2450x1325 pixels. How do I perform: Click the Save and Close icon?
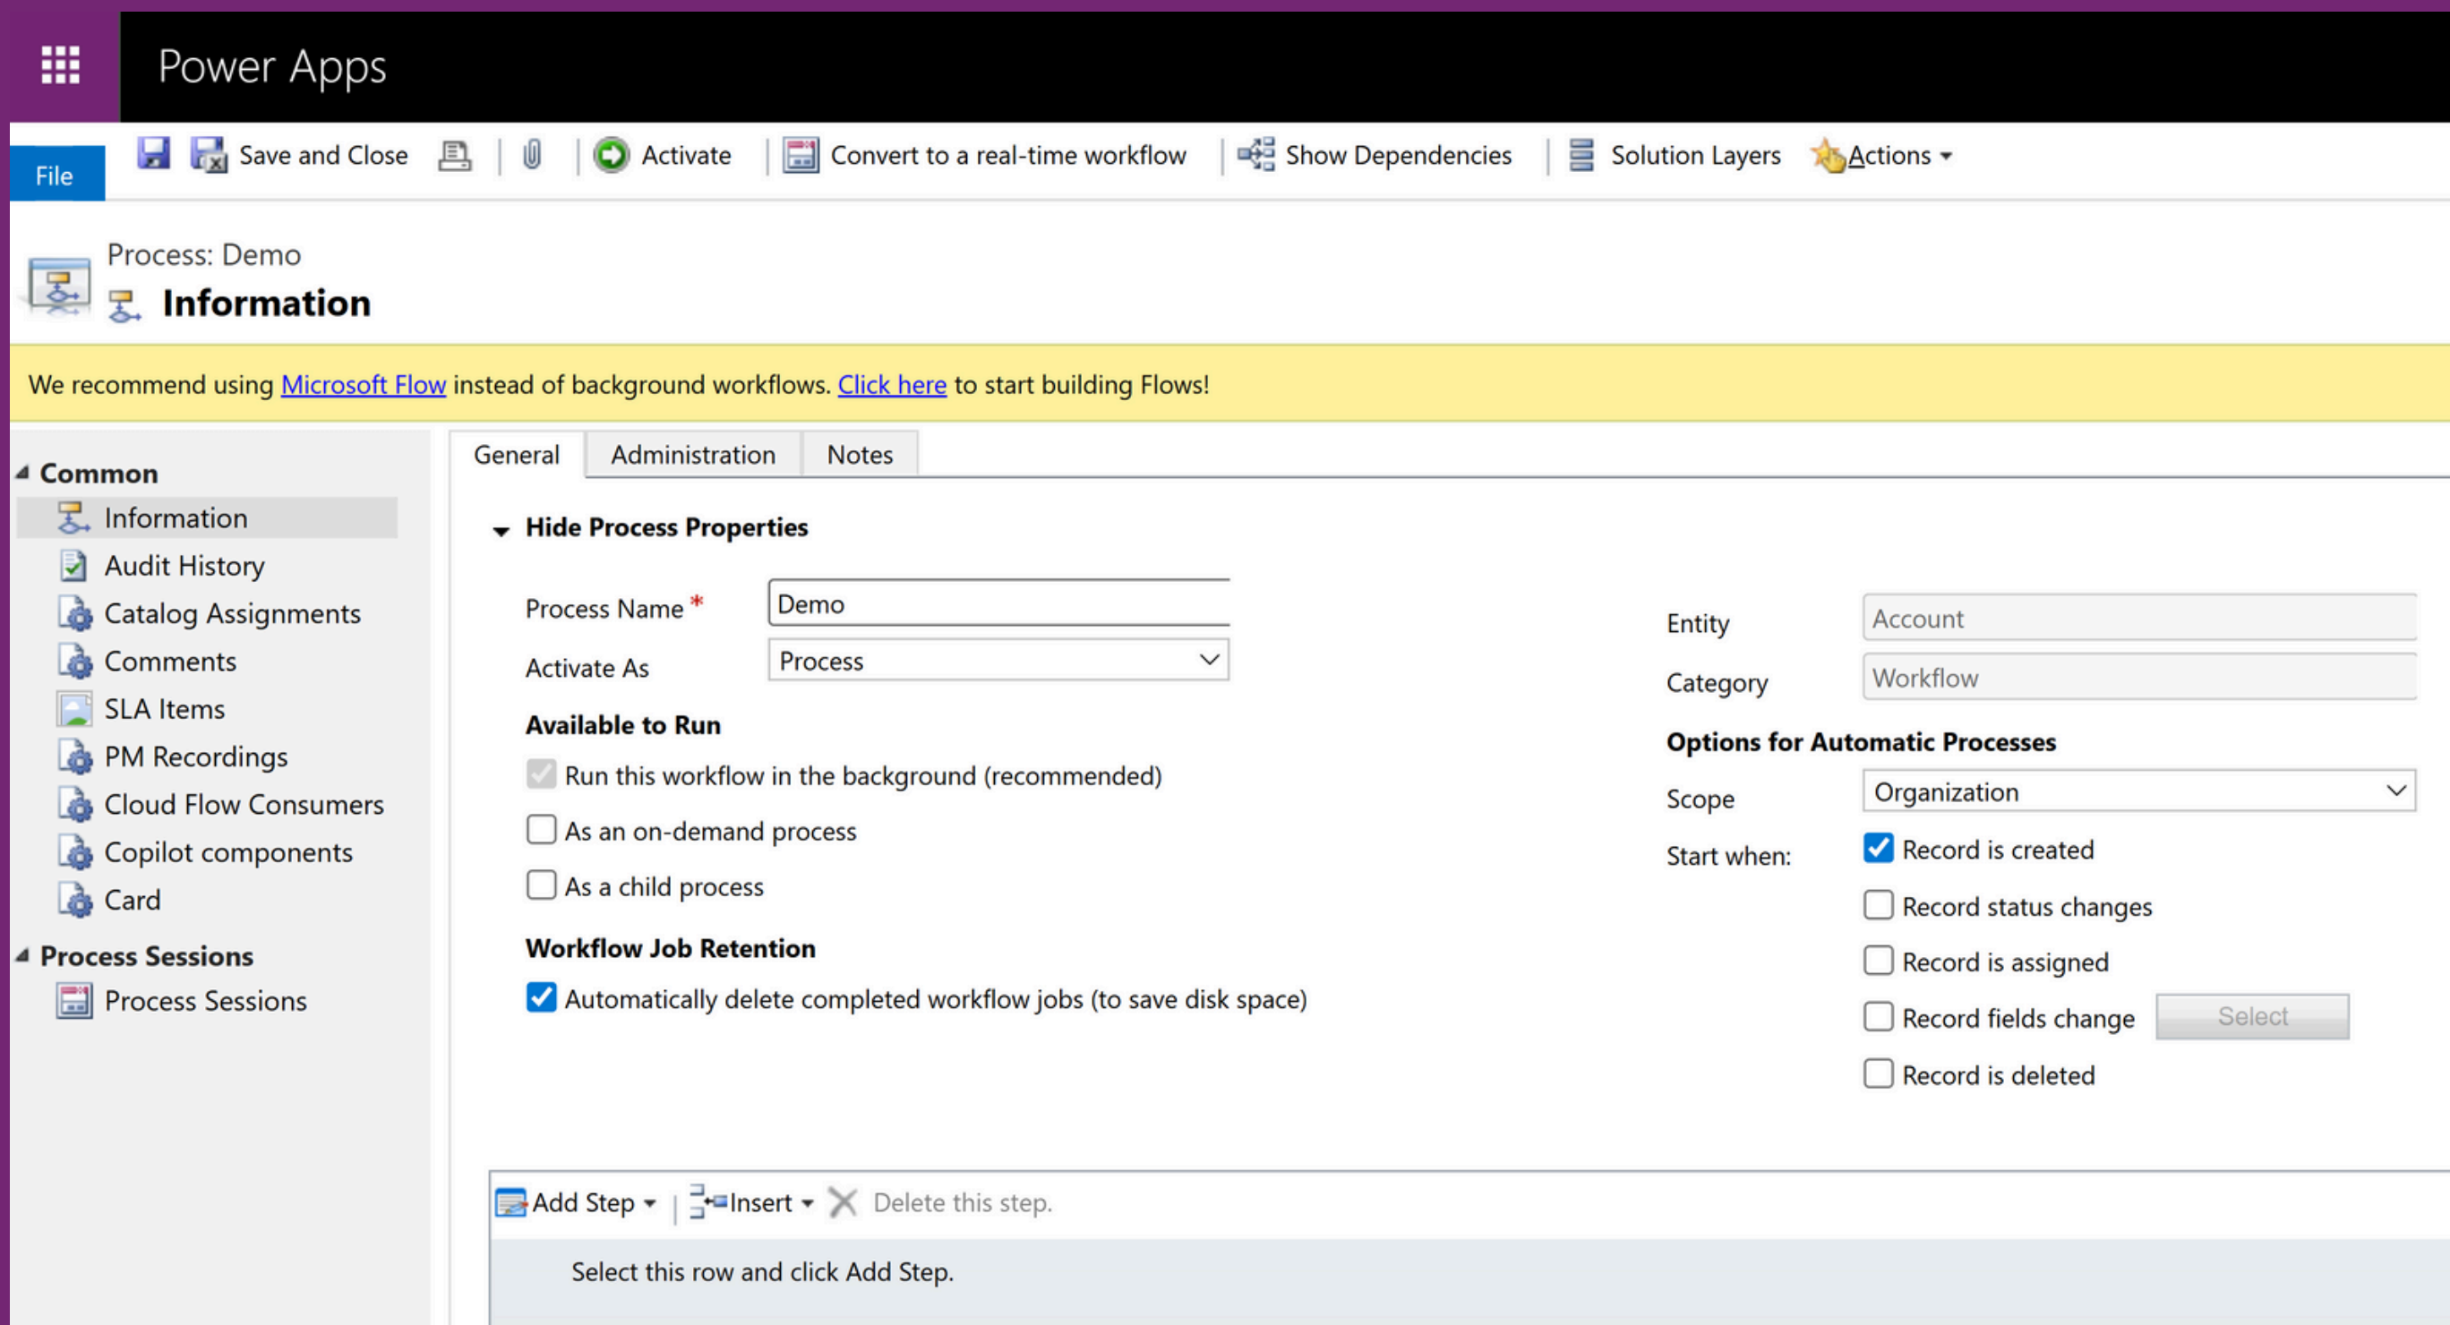tap(210, 154)
